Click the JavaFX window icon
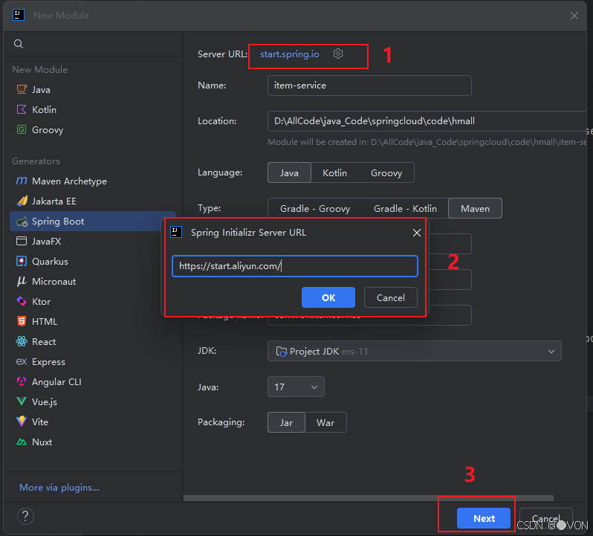The height and width of the screenshot is (536, 593). point(22,241)
